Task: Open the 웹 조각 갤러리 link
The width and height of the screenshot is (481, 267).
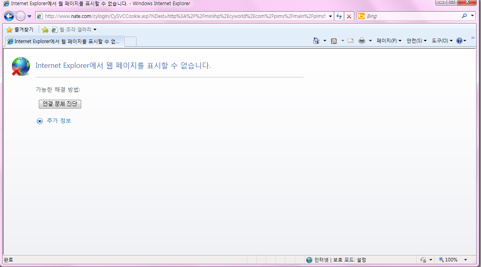Action: click(72, 30)
